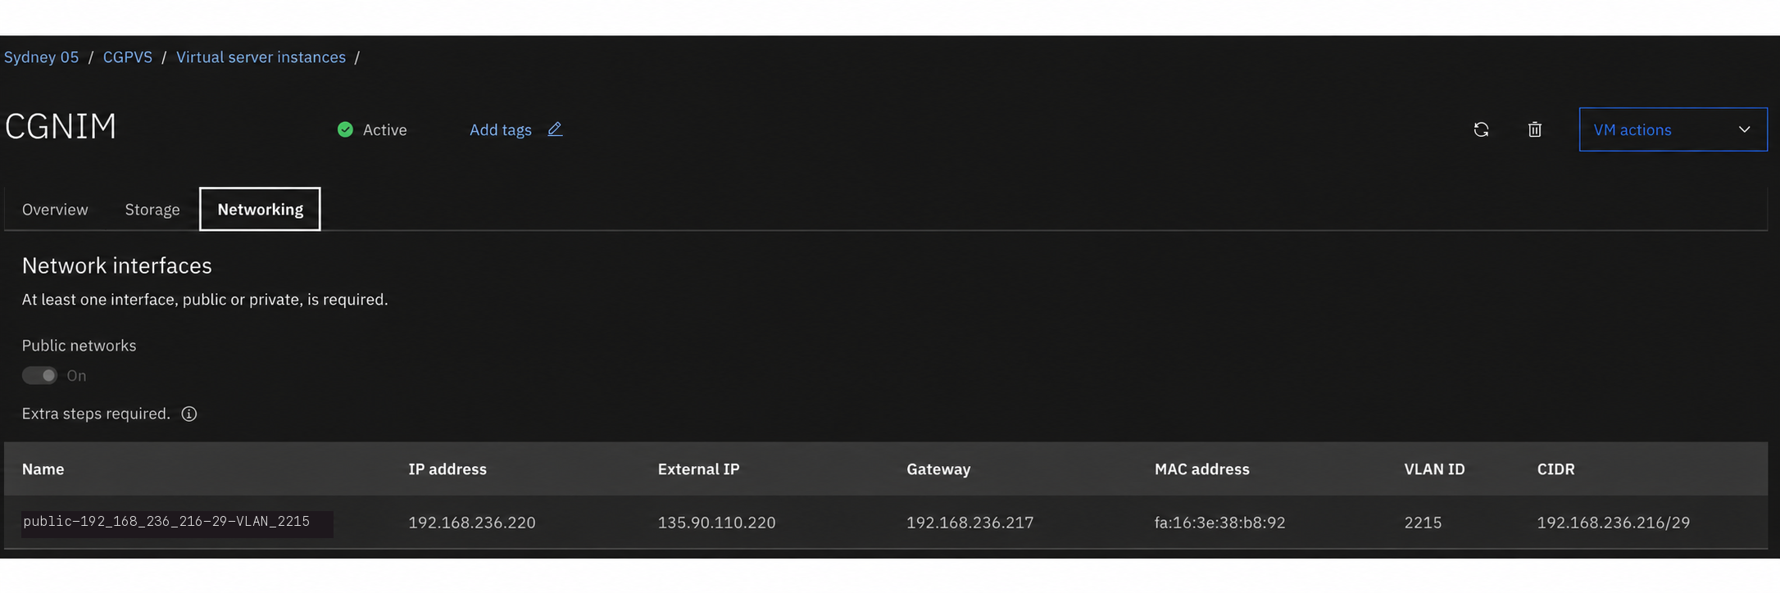Image resolution: width=1780 pixels, height=593 pixels.
Task: Click the info icon next to Extra steps required
Action: pos(189,414)
